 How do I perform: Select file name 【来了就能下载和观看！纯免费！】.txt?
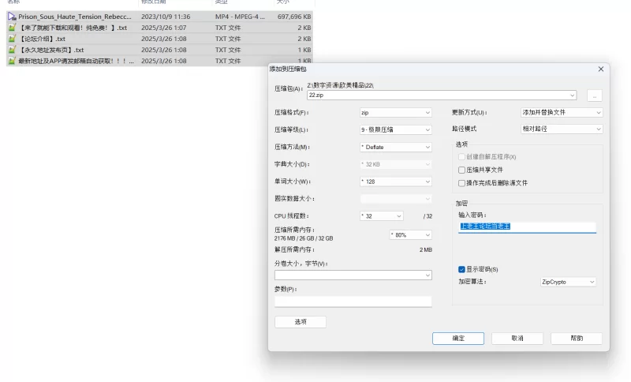(x=73, y=28)
